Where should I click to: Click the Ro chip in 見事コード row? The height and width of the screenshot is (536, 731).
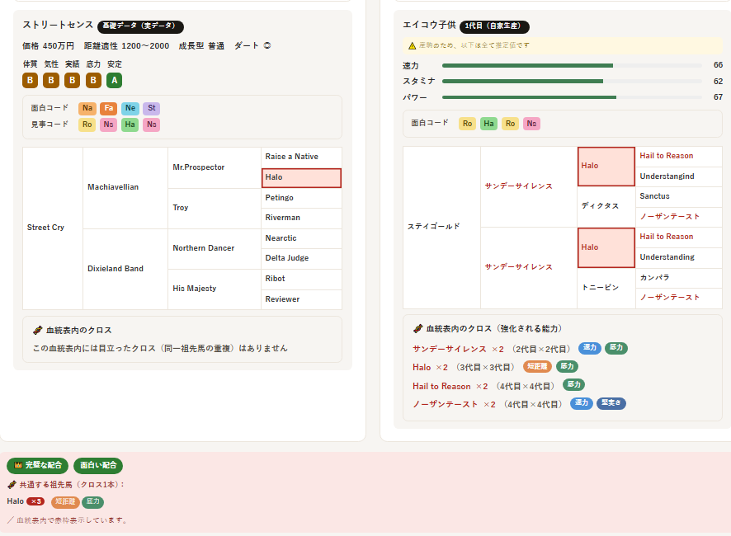click(x=87, y=125)
